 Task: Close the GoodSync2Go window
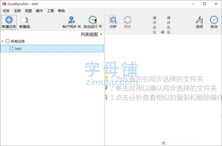[216, 4]
